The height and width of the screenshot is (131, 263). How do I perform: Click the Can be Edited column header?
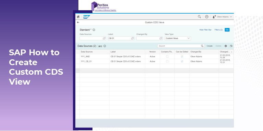pos(182,52)
